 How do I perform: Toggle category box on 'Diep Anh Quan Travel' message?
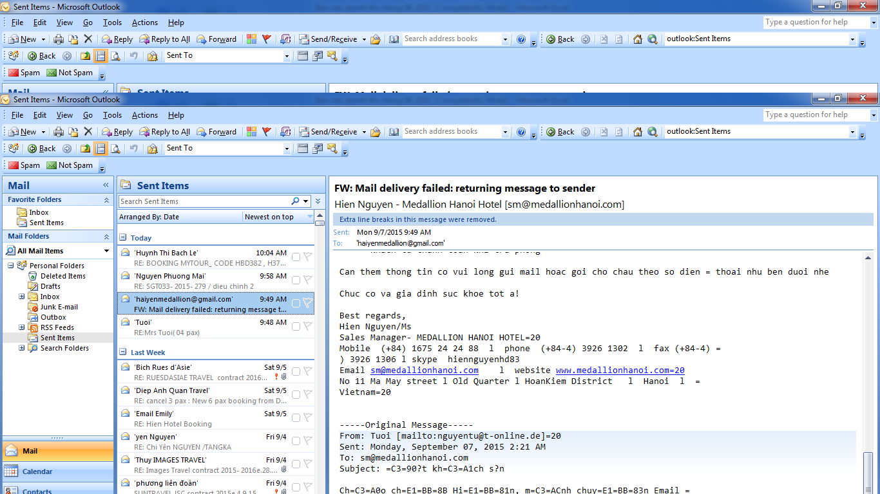tap(296, 394)
